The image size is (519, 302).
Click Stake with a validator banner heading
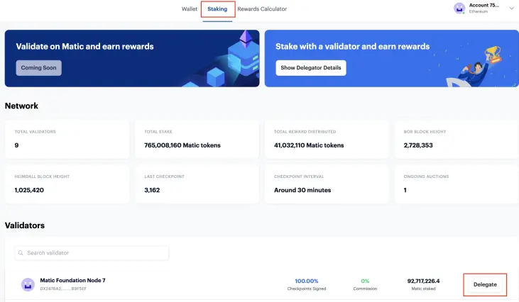[x=353, y=46]
